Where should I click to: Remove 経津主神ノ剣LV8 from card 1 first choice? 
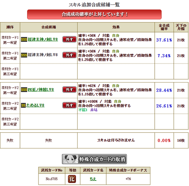click(x=69, y=39)
